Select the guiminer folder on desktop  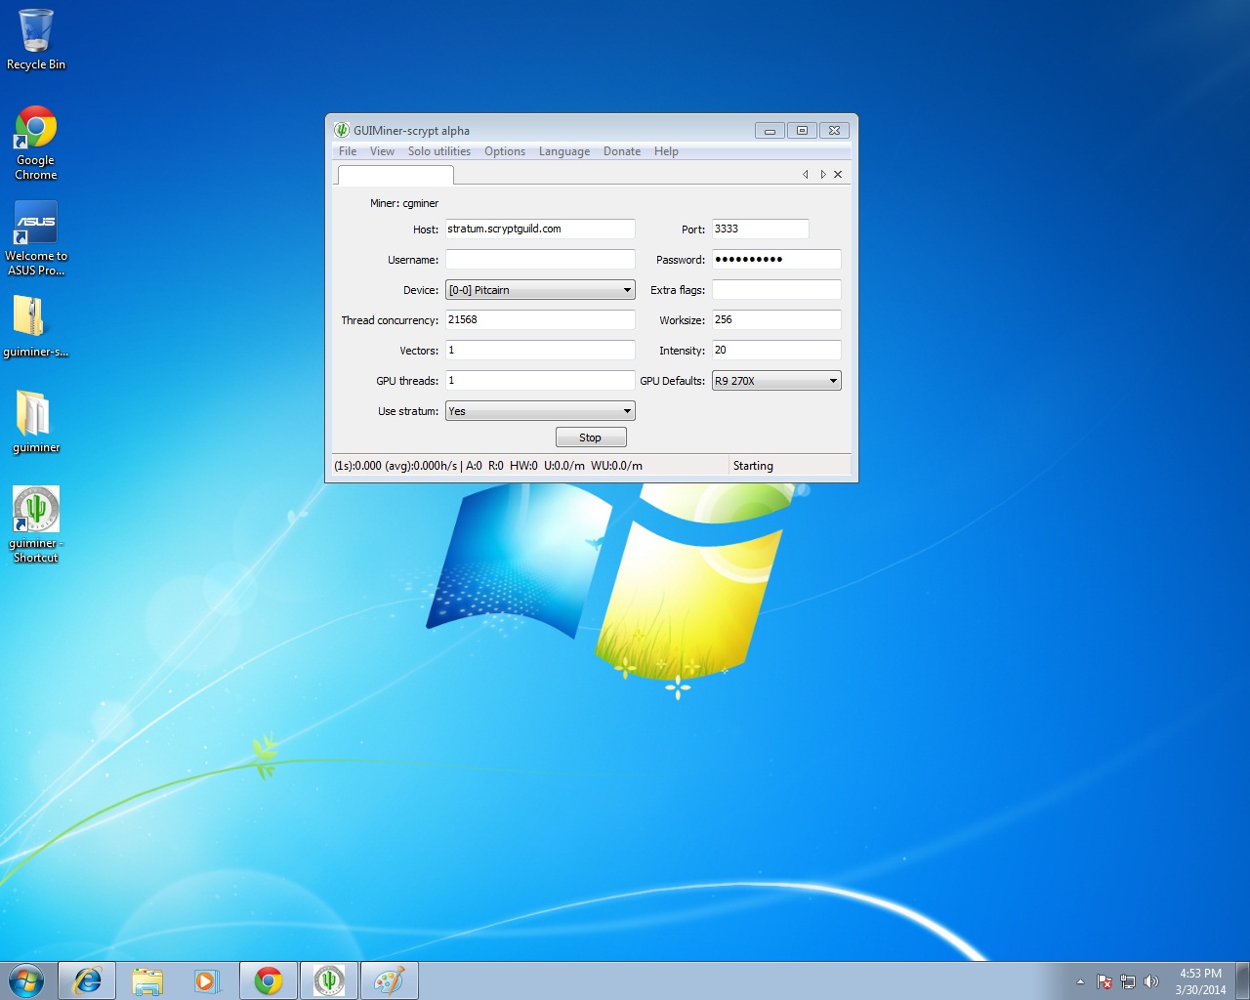click(x=36, y=422)
